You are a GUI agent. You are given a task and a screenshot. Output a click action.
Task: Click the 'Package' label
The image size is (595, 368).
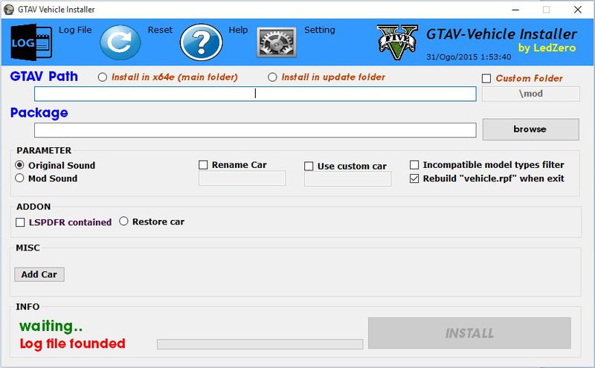[39, 113]
